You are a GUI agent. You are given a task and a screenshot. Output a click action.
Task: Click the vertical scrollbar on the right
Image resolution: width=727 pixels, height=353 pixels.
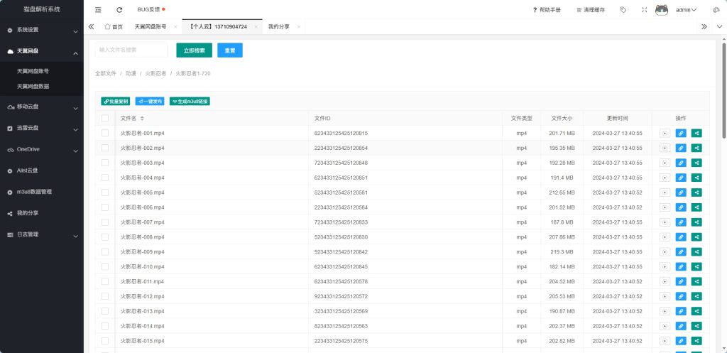[x=723, y=92]
